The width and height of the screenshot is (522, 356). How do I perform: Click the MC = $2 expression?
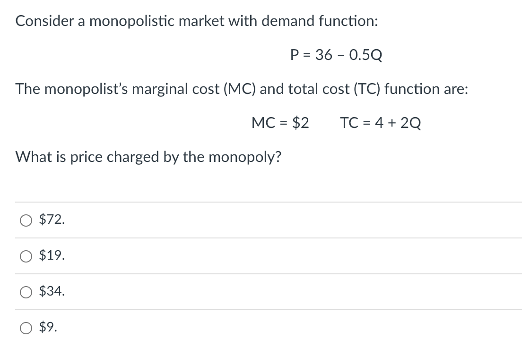pos(281,123)
